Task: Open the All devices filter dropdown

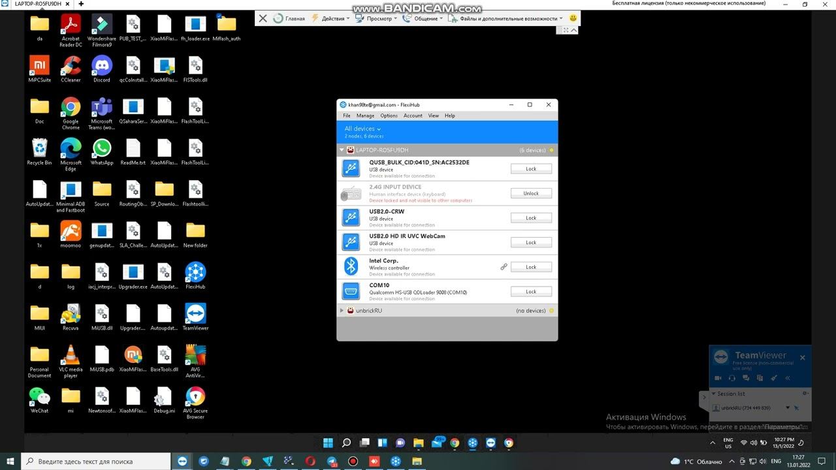Action: [x=362, y=129]
